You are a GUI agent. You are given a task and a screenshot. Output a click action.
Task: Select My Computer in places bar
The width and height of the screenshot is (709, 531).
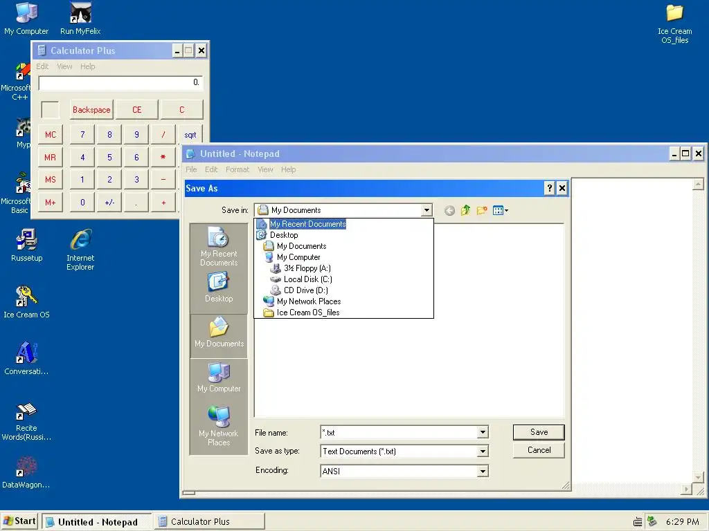click(x=219, y=377)
